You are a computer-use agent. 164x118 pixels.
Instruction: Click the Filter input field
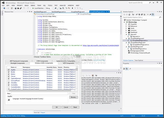click(40, 93)
